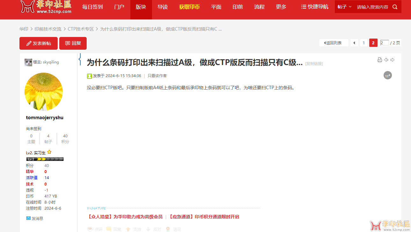
Task: Open the 快捷导航 quick navigation panel
Action: tap(314, 6)
